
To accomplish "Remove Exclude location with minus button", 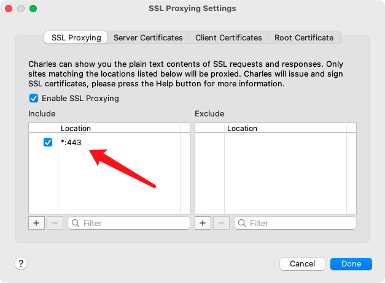I will point(221,223).
